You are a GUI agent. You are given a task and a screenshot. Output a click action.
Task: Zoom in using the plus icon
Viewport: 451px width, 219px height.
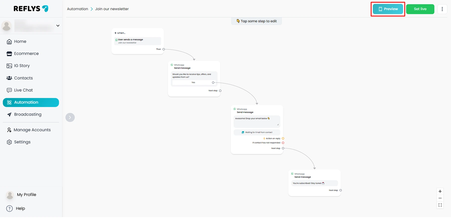pos(440,191)
